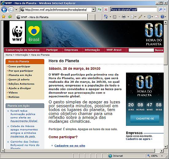This screenshot has height=159, width=169.
Task: Expand the Edit pencil dropdown arrow
Action: click(x=145, y=17)
